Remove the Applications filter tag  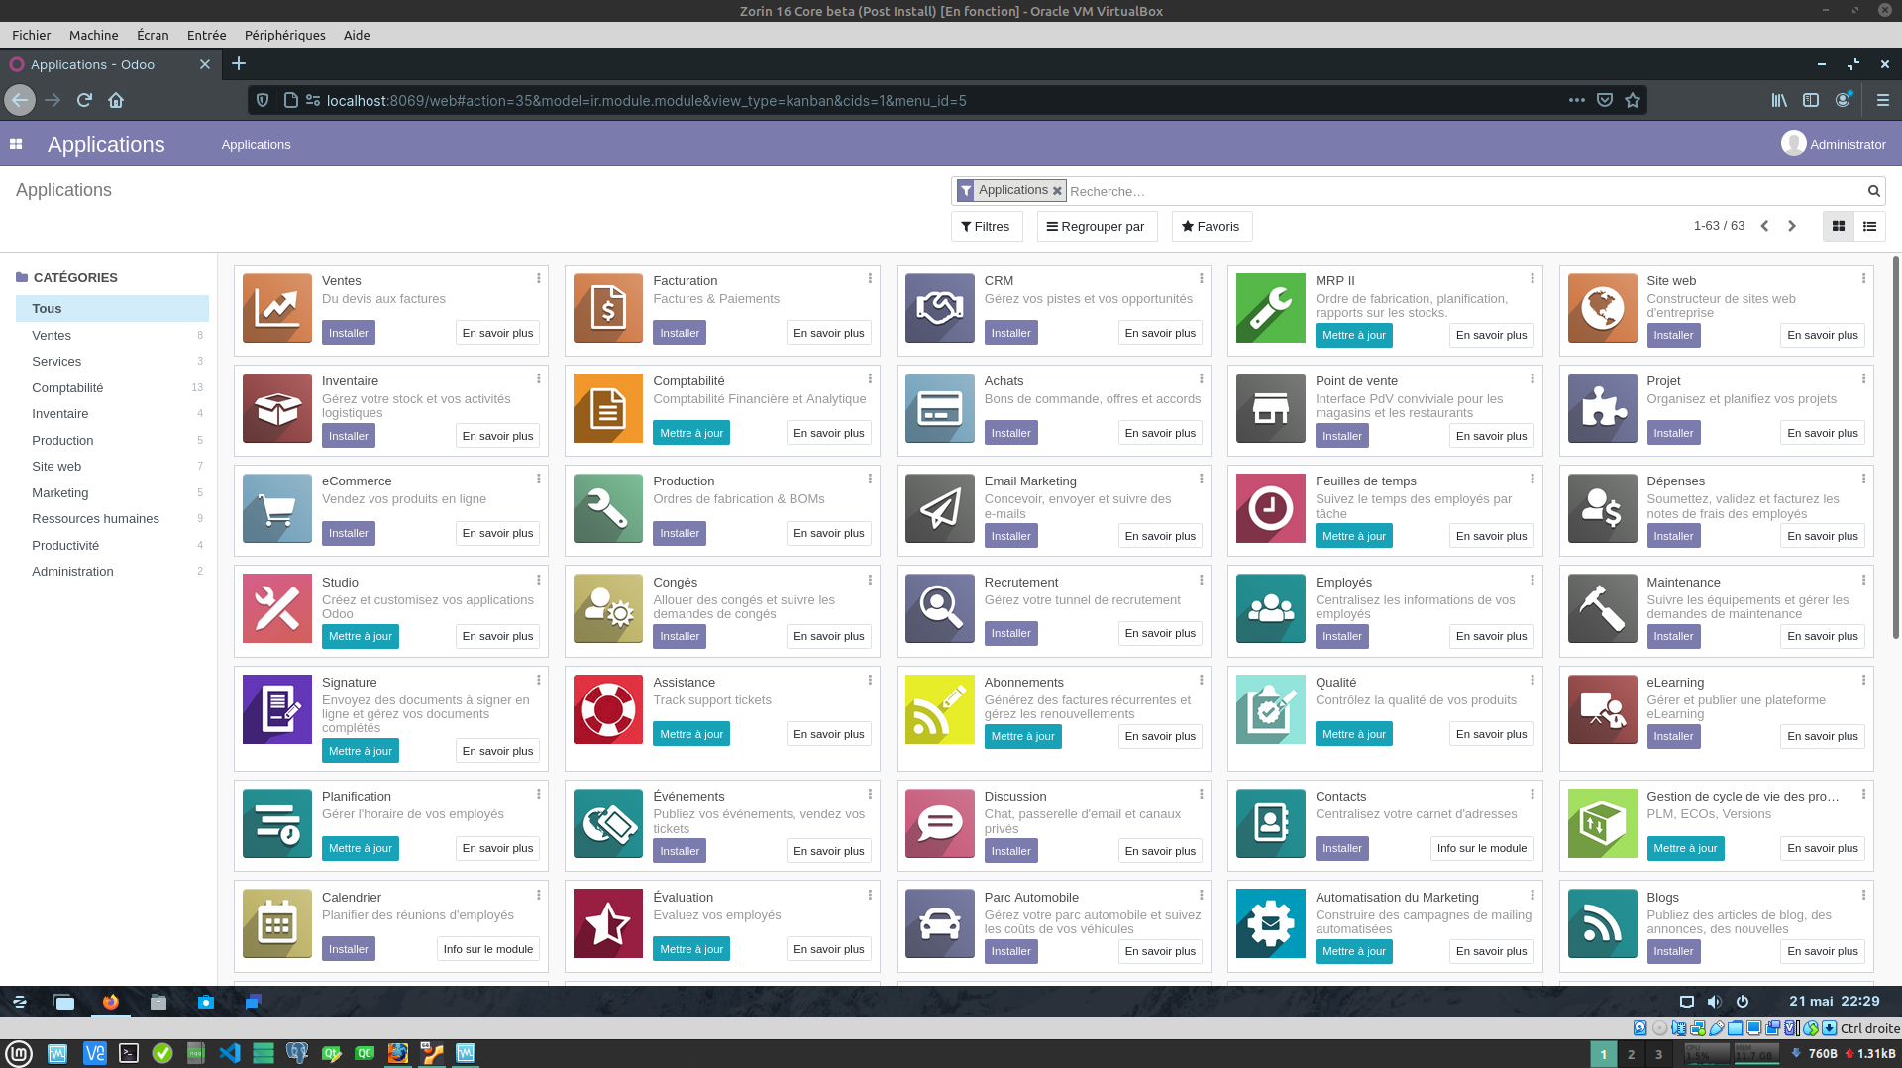pos(1057,191)
